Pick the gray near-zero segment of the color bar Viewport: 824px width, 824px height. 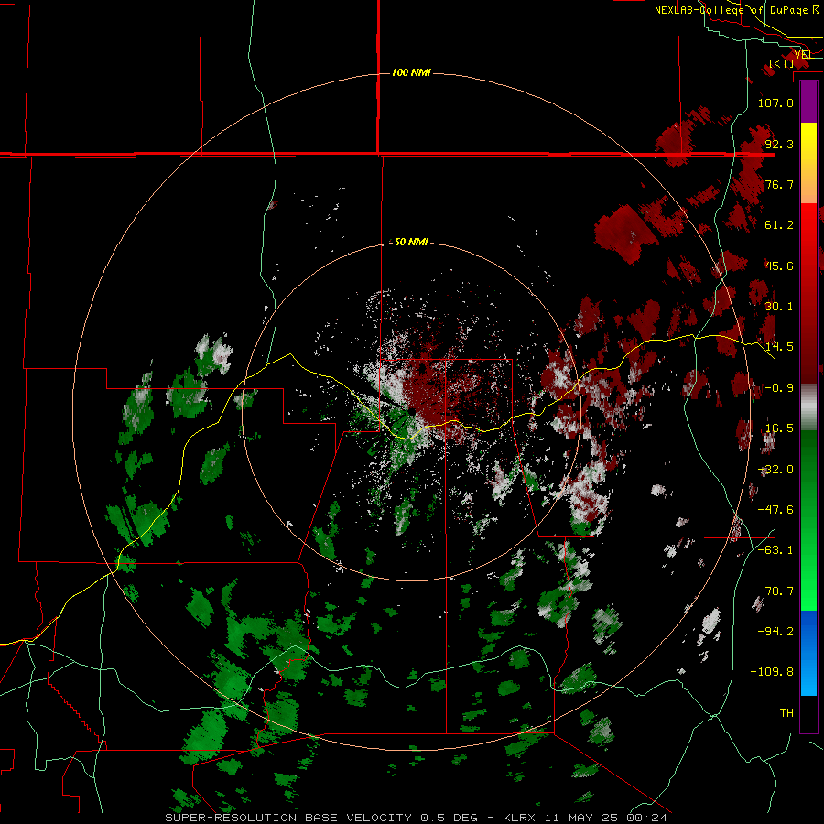tap(808, 408)
